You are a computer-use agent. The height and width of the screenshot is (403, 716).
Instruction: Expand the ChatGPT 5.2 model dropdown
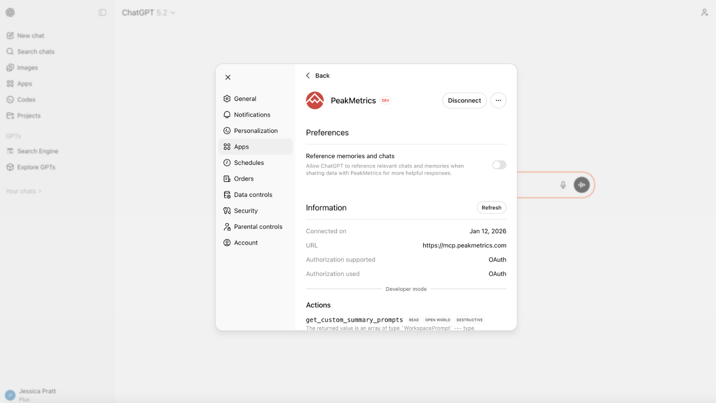(x=148, y=13)
